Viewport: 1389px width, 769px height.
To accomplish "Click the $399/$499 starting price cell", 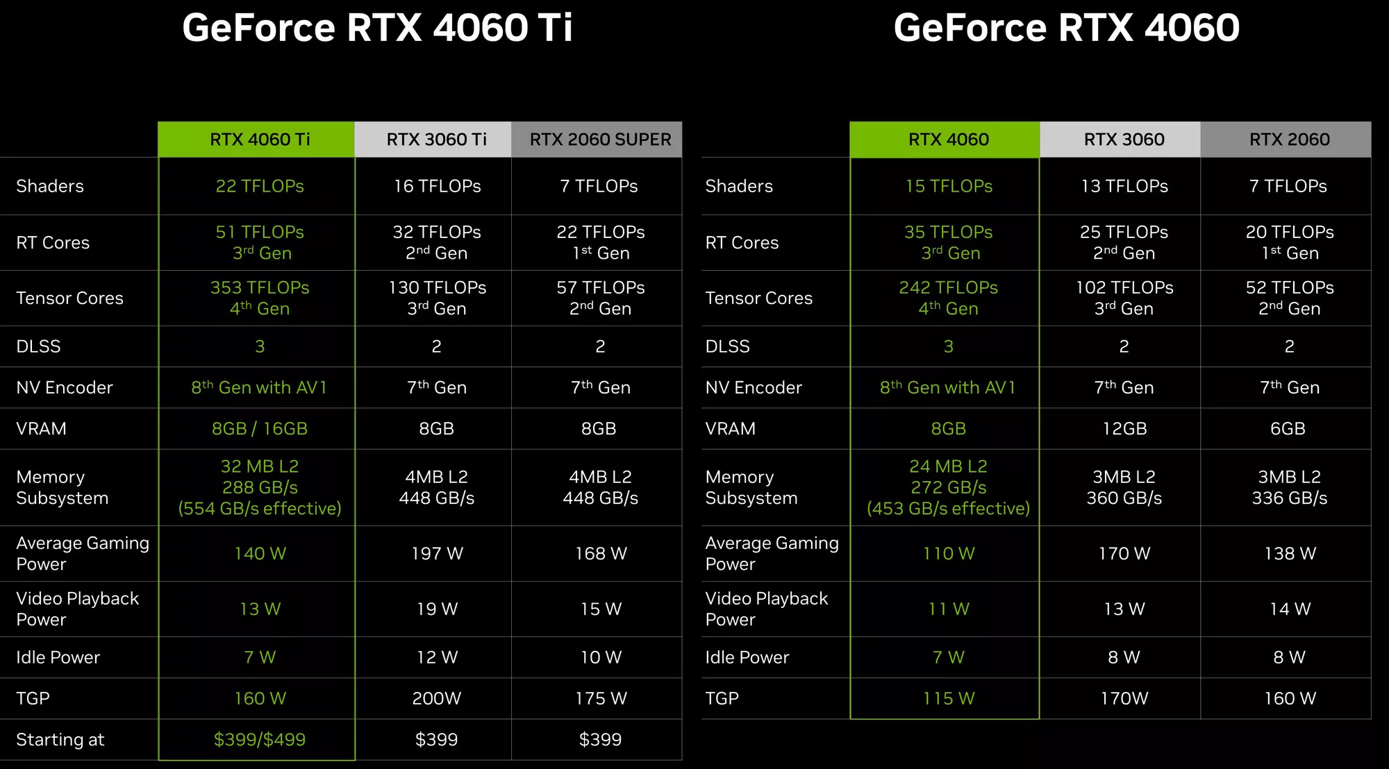I will (259, 739).
